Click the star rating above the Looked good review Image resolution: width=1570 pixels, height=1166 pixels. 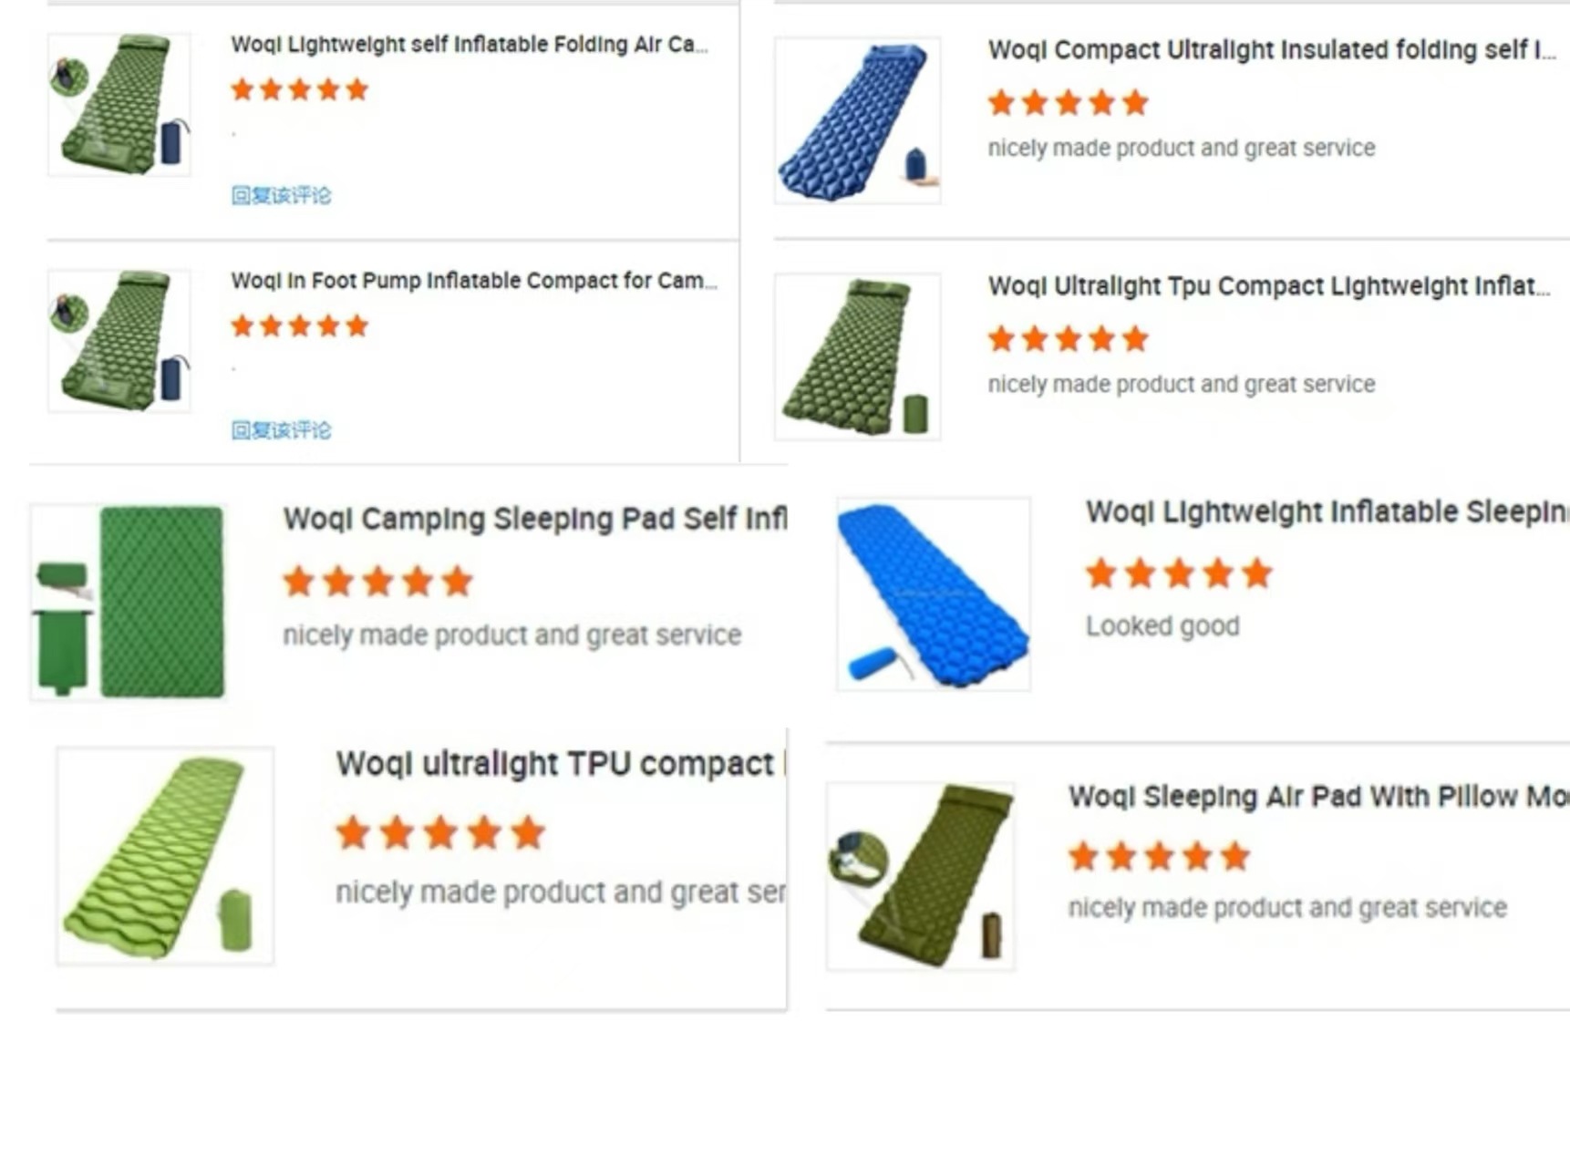[1179, 573]
